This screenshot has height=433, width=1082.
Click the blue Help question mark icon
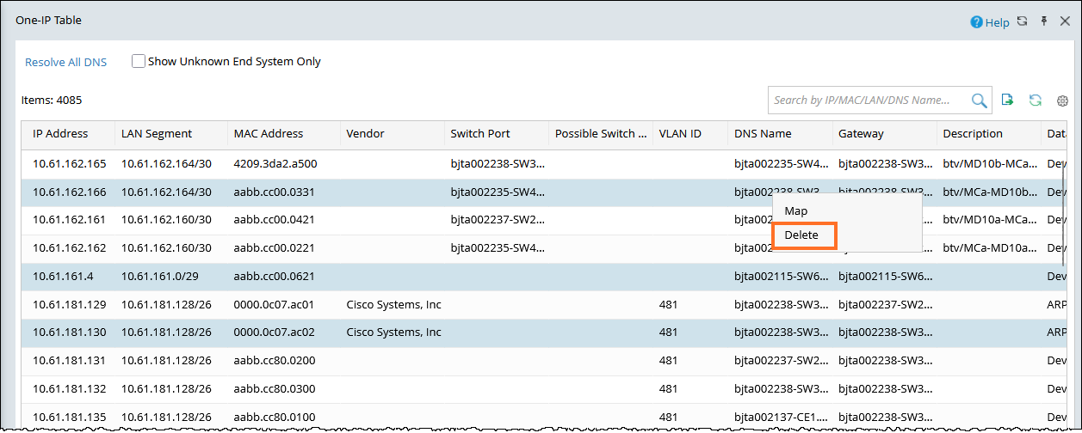[x=976, y=22]
